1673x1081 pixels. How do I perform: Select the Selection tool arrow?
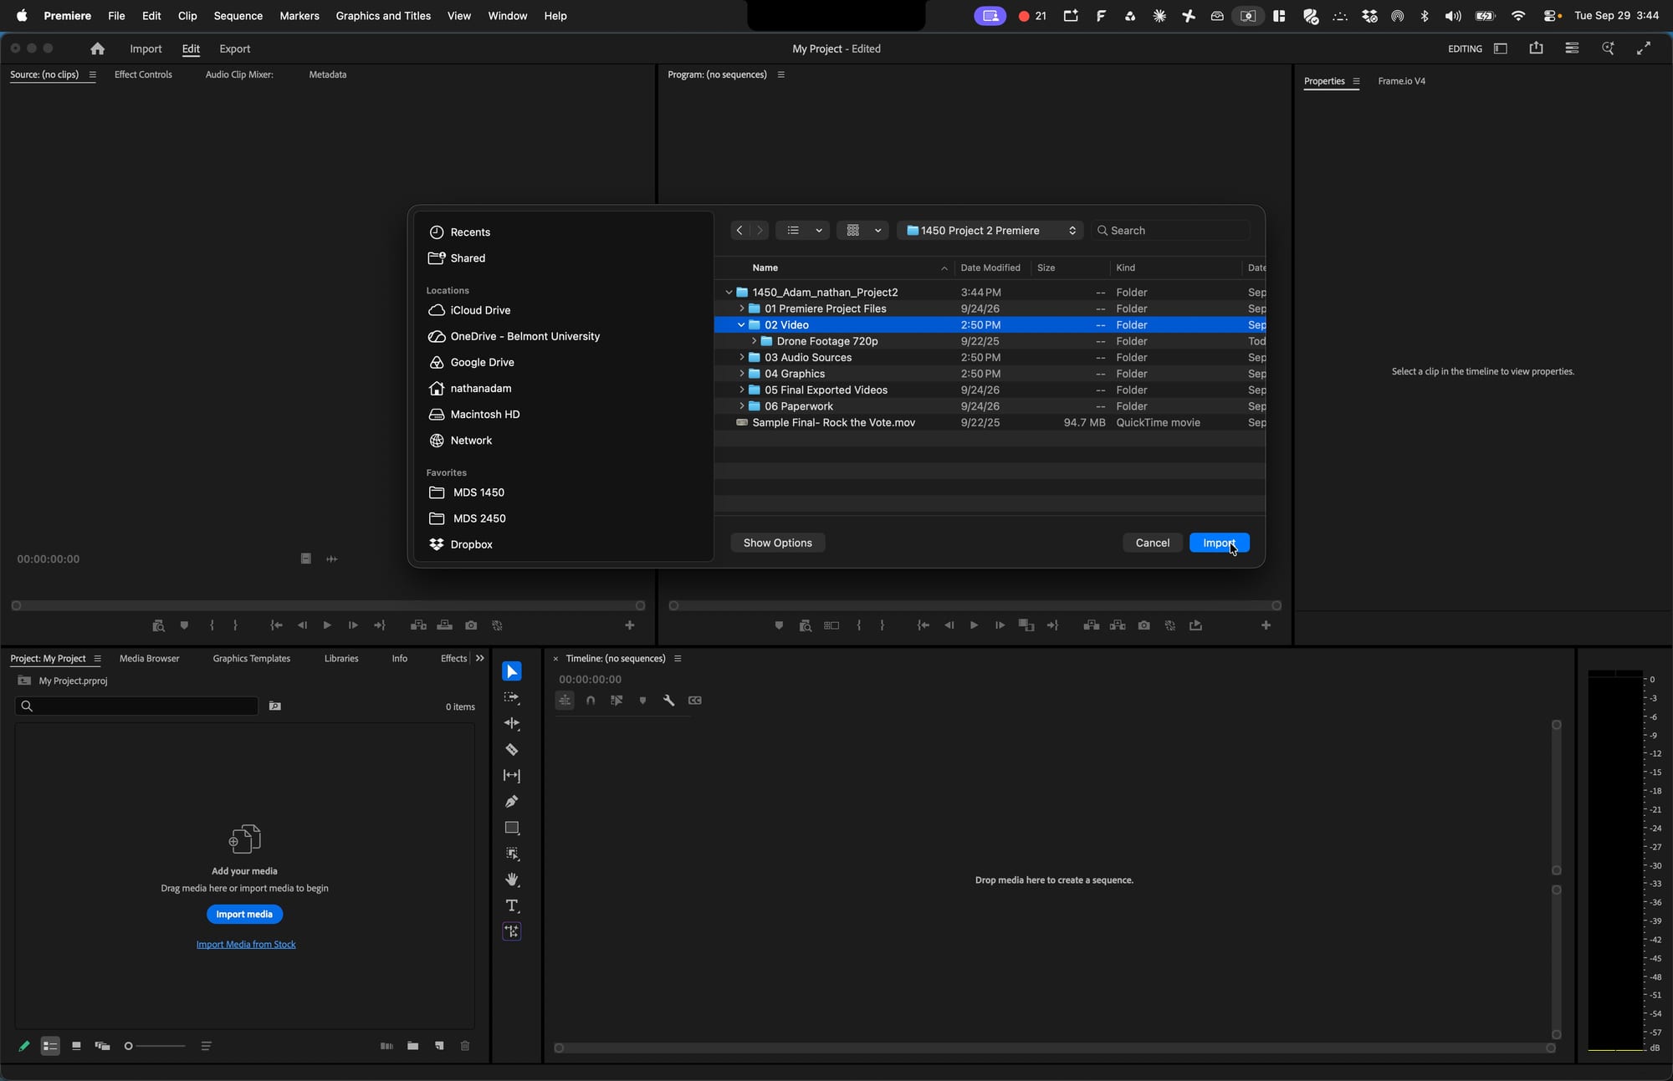coord(512,671)
